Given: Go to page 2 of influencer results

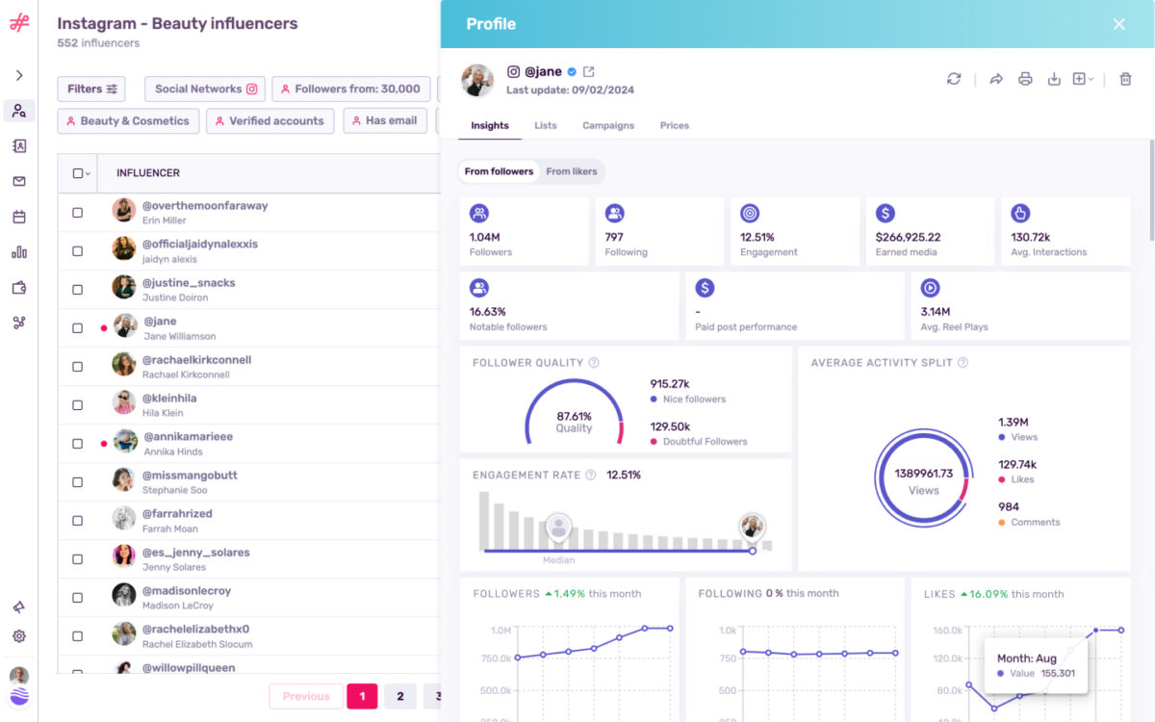Looking at the screenshot, I should pos(400,695).
